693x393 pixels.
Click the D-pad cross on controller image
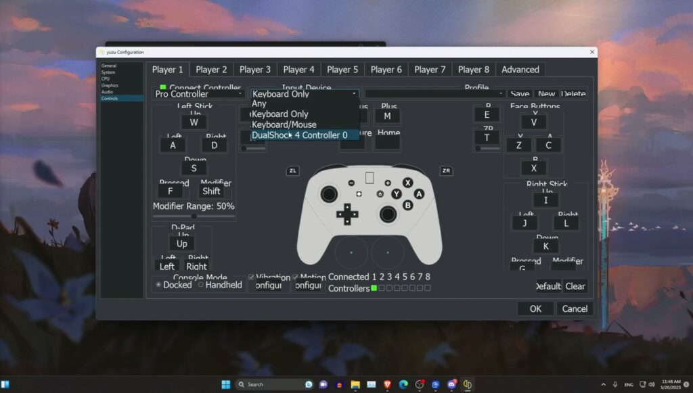tap(347, 214)
